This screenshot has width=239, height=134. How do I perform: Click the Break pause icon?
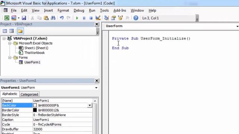pos(84,18)
